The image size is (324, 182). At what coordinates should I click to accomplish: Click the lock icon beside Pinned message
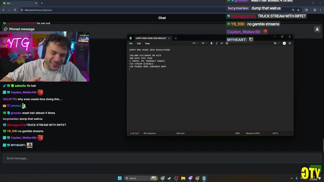317,29
